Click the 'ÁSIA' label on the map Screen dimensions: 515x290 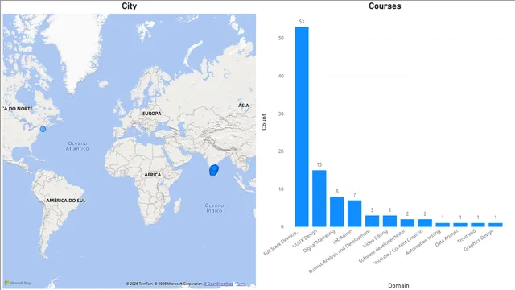pyautogui.click(x=244, y=106)
